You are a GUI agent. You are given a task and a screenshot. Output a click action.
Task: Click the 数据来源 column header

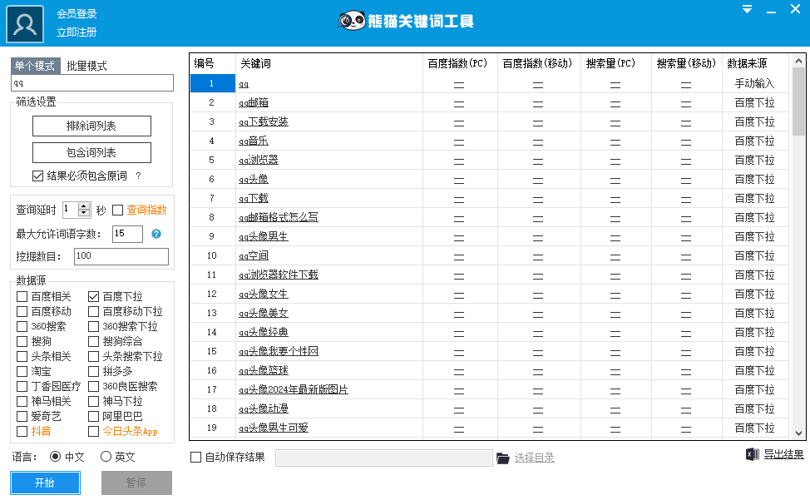point(755,63)
